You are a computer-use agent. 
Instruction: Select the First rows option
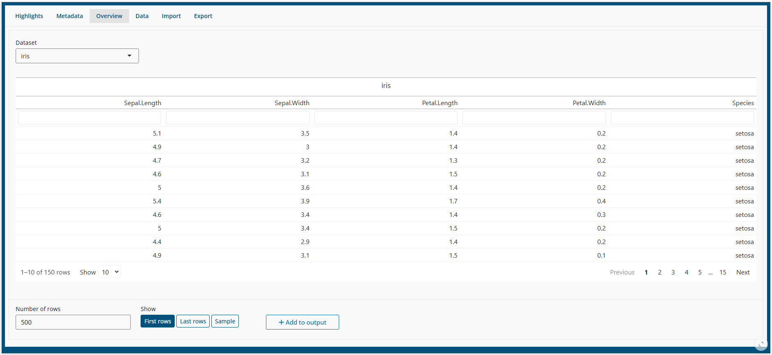pyautogui.click(x=157, y=321)
